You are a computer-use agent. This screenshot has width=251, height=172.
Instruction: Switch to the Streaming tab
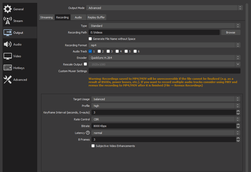click(46, 17)
